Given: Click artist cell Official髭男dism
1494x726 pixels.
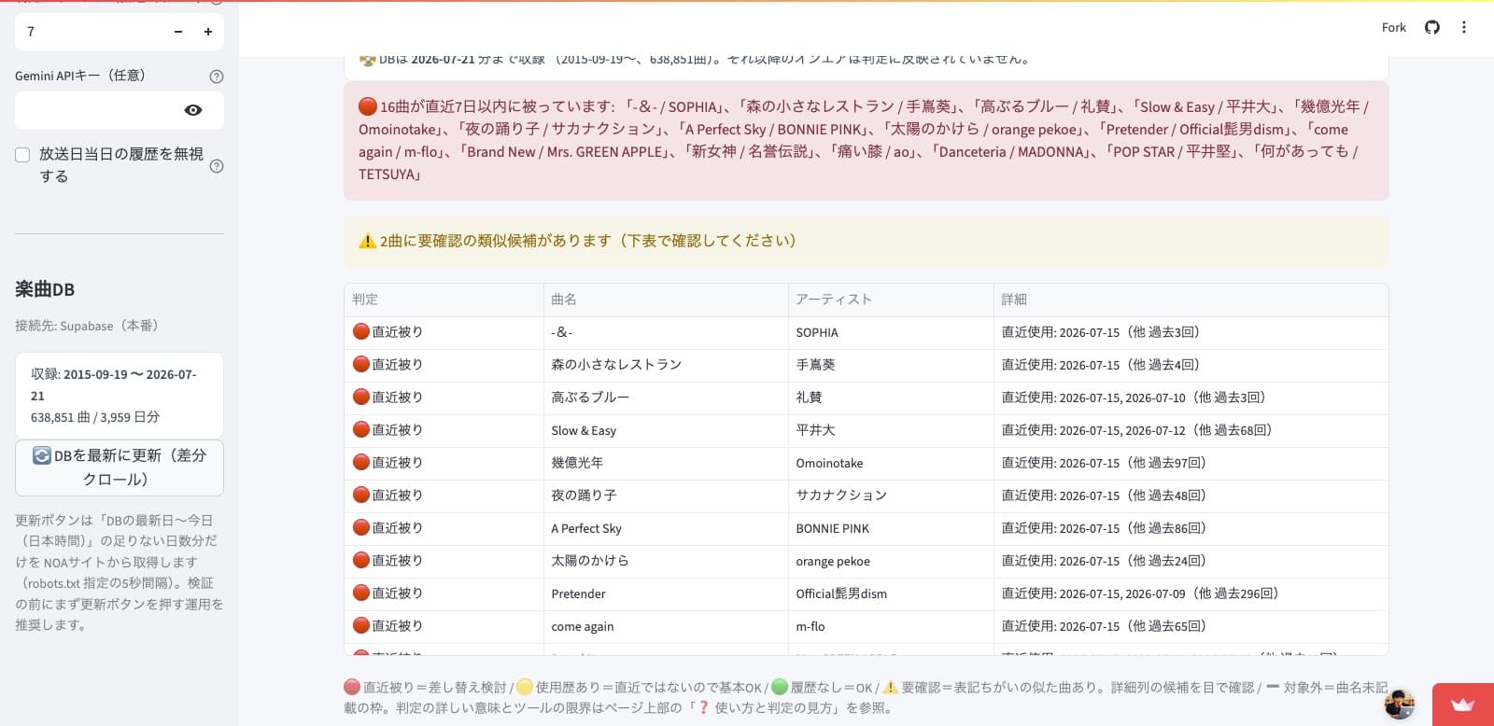Looking at the screenshot, I should click(x=891, y=593).
